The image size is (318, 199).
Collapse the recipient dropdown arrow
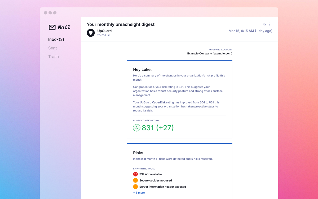108,35
